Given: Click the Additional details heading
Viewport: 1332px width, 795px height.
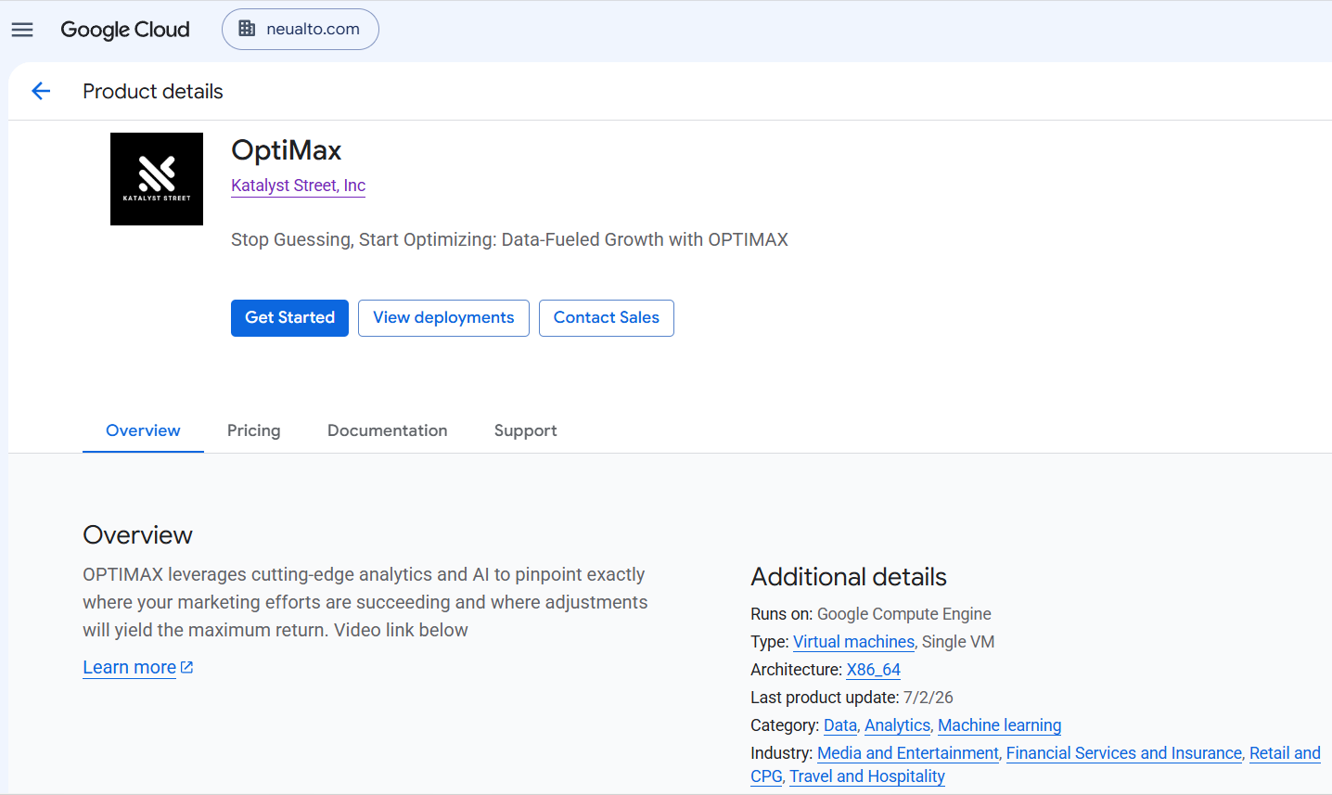Looking at the screenshot, I should (849, 577).
